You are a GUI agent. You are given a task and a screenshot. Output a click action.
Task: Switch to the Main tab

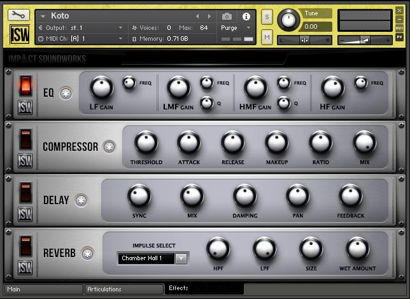(x=44, y=289)
